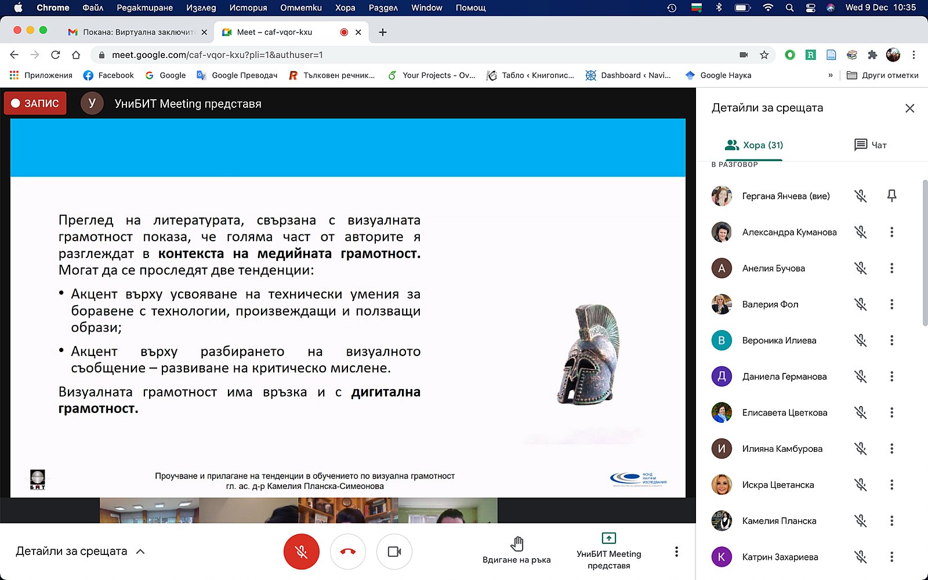Toggle the microphone mute button
The height and width of the screenshot is (580, 928).
pyautogui.click(x=302, y=552)
